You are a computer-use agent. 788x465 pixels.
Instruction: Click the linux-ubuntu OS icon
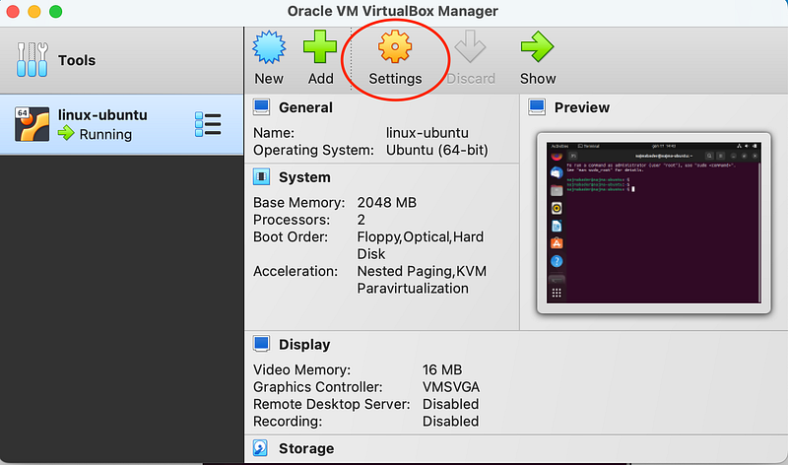pos(32,124)
